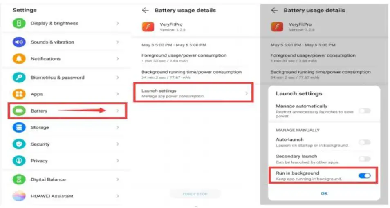Open the HUAWEI Assistant menu entry
390x208 pixels.
coord(52,196)
